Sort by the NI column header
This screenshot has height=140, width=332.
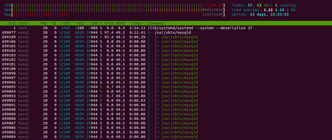[x=54, y=23]
